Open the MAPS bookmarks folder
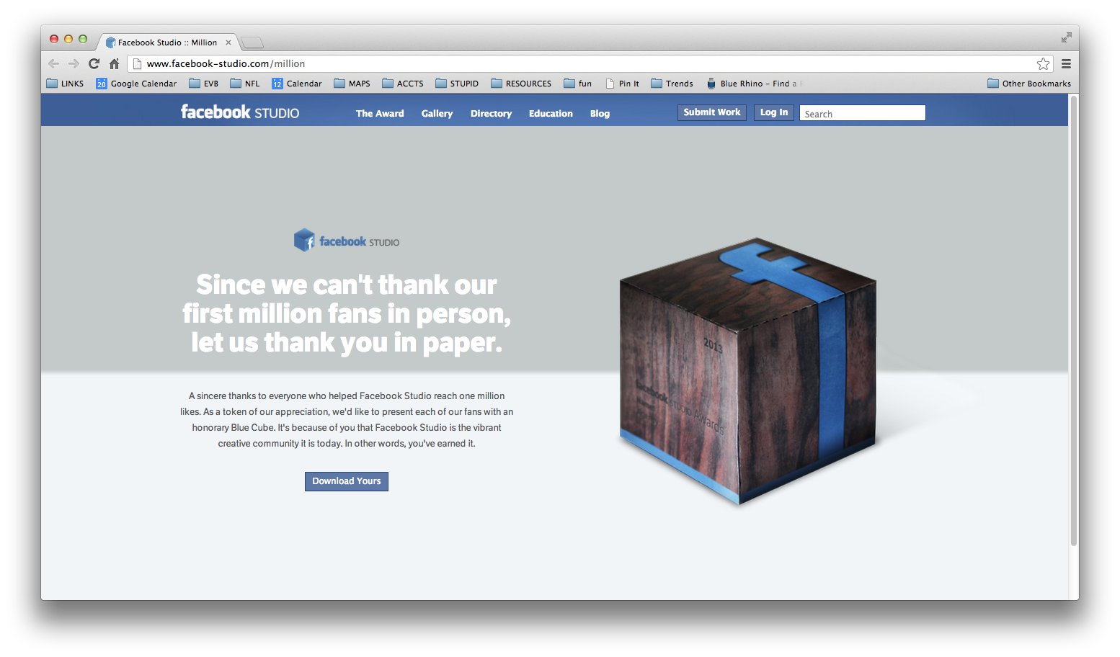The width and height of the screenshot is (1120, 657). click(352, 84)
